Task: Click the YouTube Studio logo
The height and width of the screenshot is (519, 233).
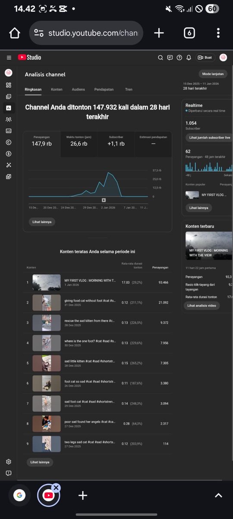Action: point(29,57)
